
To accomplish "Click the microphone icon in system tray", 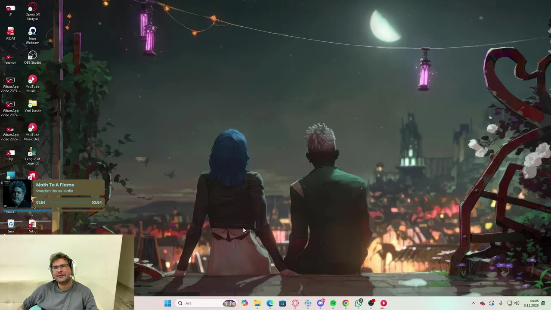I will pyautogui.click(x=500, y=303).
